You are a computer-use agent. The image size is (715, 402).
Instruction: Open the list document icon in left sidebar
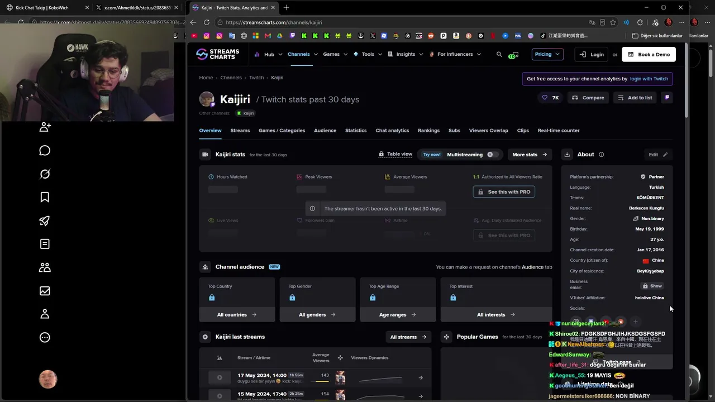[45, 244]
